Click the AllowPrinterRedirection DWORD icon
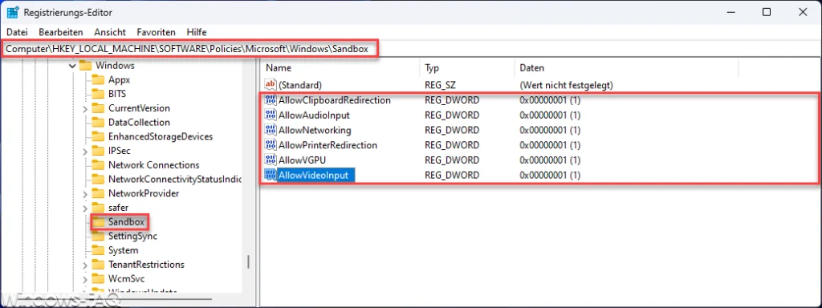 coord(271,145)
